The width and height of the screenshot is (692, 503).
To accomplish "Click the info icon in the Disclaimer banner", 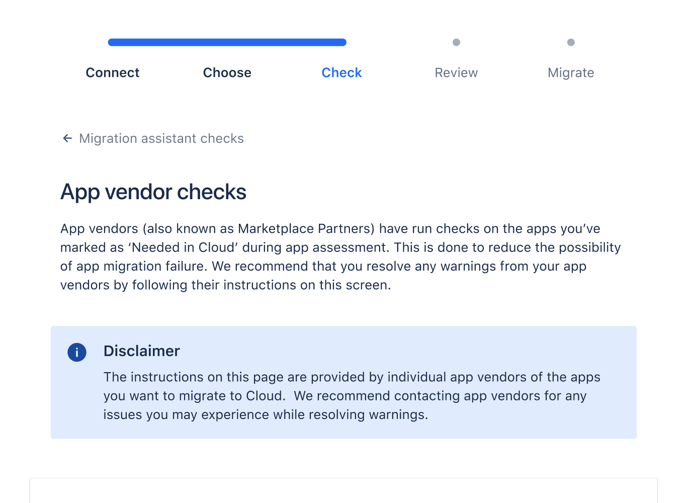I will 77,352.
